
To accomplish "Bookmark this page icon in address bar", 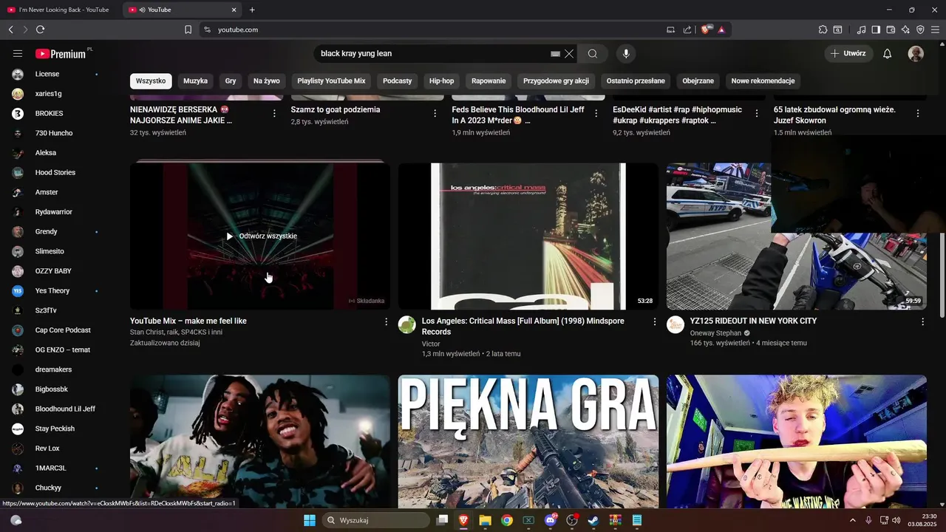I will tap(188, 30).
